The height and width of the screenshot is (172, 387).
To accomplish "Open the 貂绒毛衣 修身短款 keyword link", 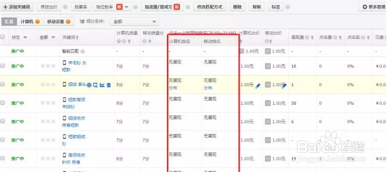I will 74,122.
